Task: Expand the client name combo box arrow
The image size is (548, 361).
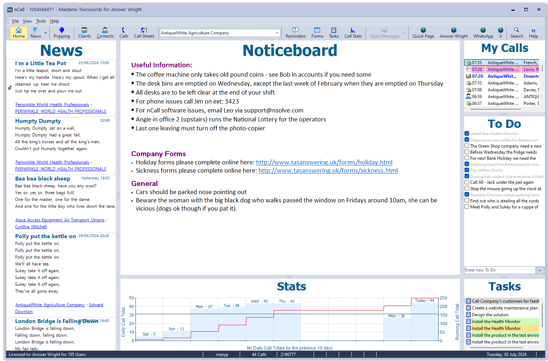Action: coord(277,33)
